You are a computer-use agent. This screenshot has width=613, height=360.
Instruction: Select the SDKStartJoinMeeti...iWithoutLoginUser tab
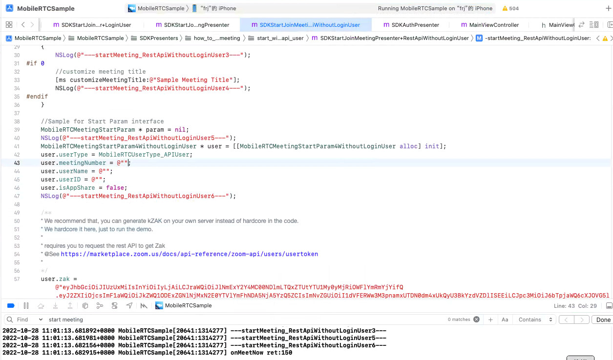tap(306, 24)
